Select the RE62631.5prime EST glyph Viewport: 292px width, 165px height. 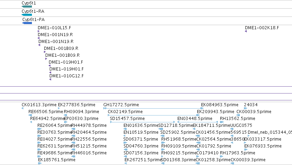click(x=39, y=150)
